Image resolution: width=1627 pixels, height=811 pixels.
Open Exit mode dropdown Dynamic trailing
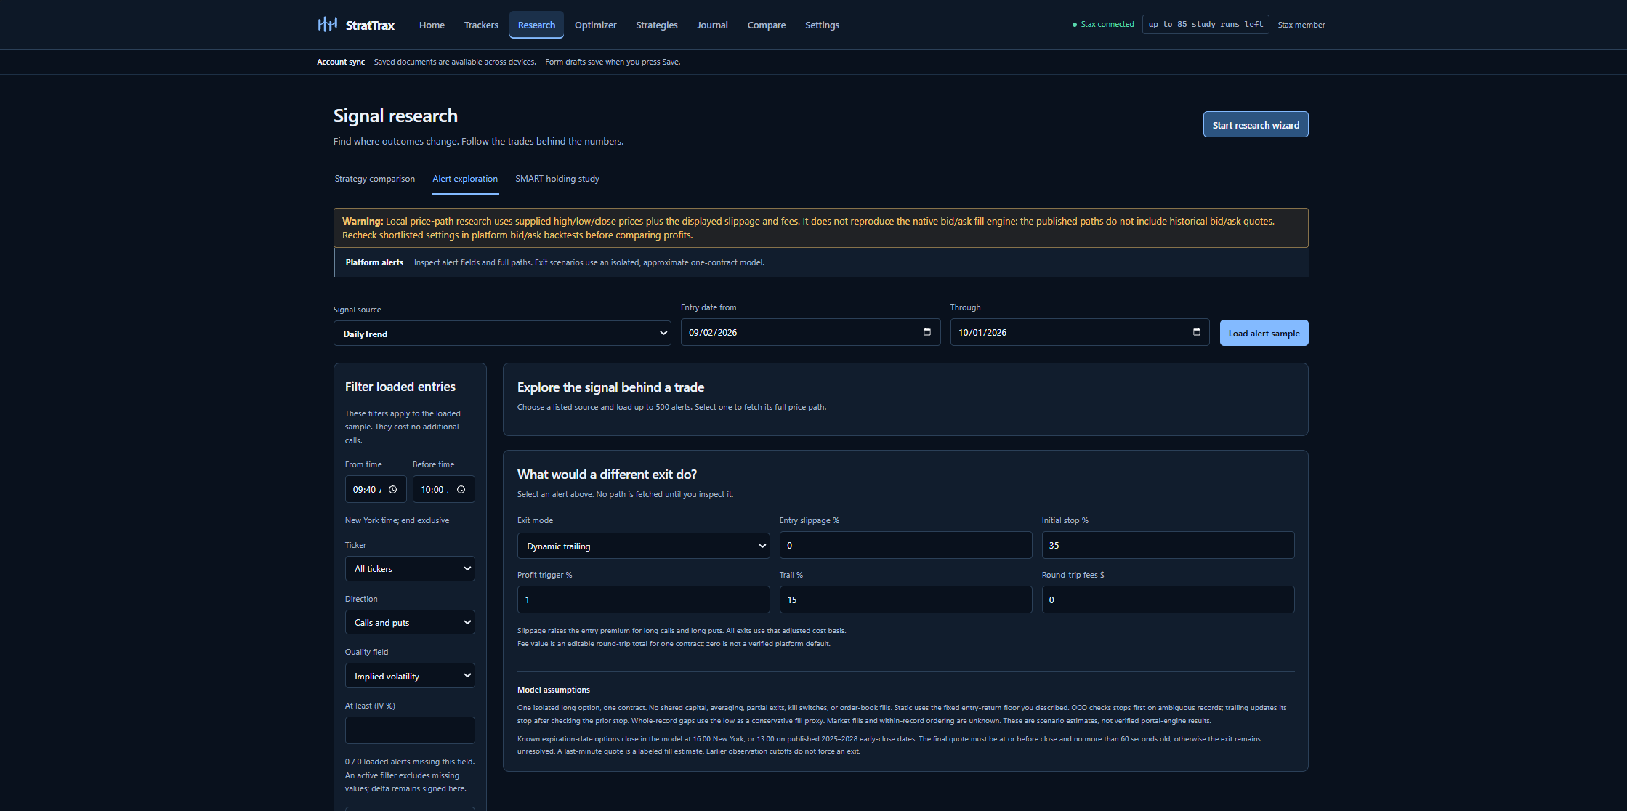643,546
